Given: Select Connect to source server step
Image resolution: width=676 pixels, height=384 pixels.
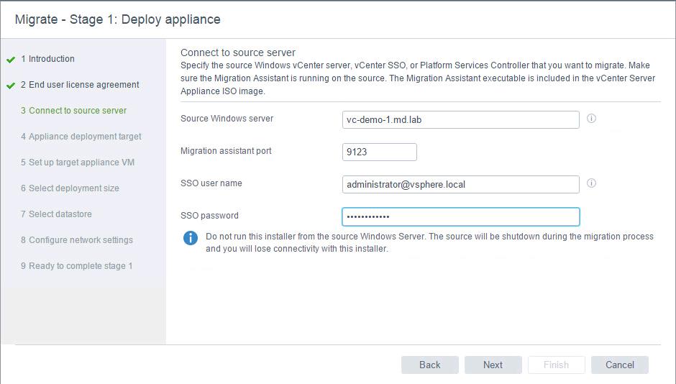Looking at the screenshot, I should [74, 110].
